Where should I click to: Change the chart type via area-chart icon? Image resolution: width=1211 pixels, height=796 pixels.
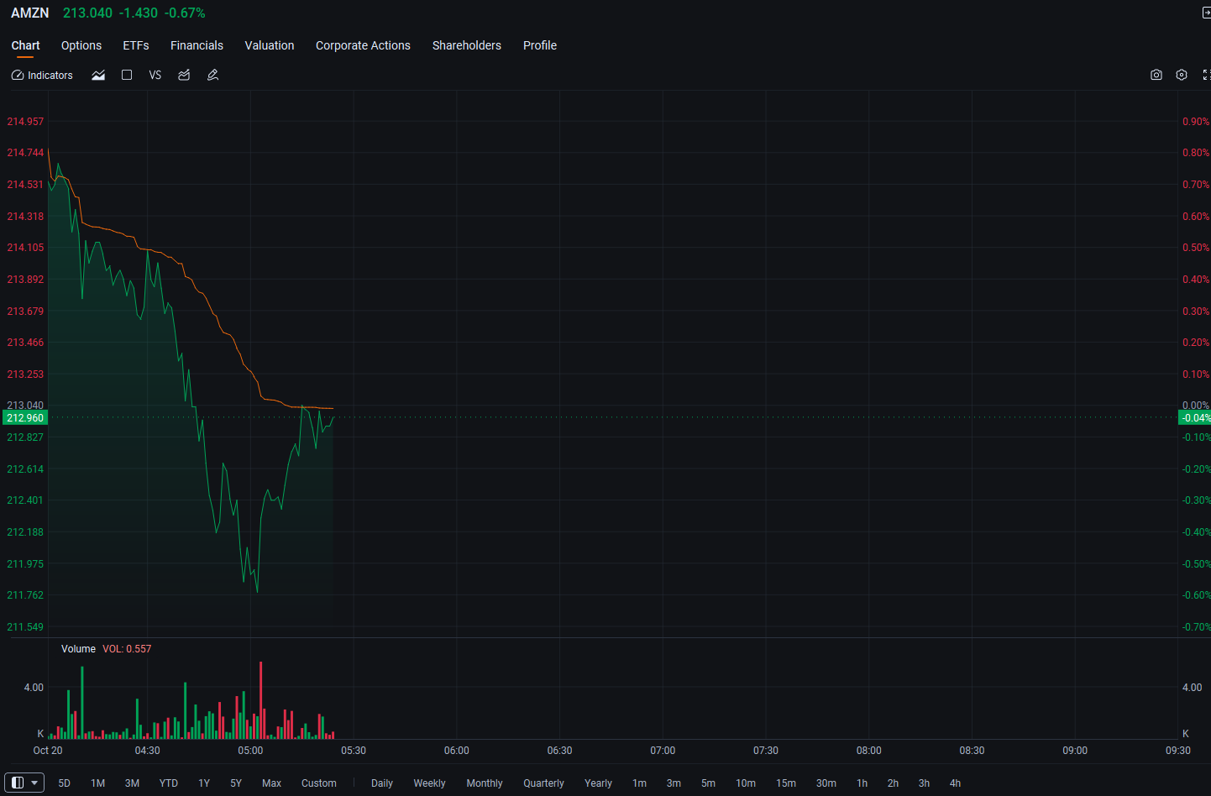[x=98, y=76]
